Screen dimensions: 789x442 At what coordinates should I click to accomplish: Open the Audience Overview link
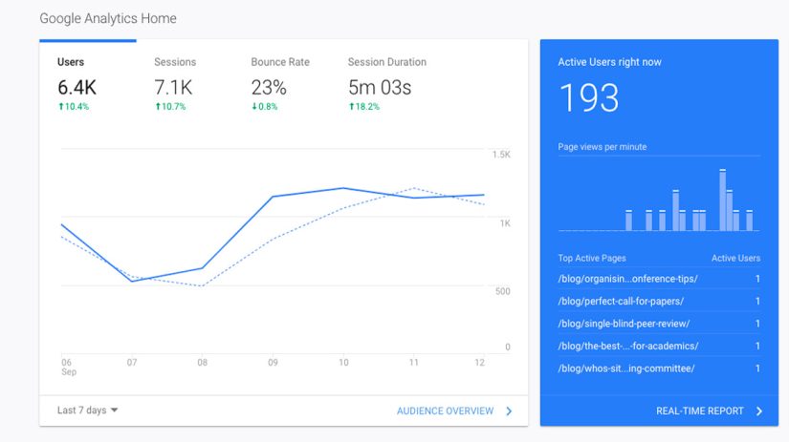[445, 411]
